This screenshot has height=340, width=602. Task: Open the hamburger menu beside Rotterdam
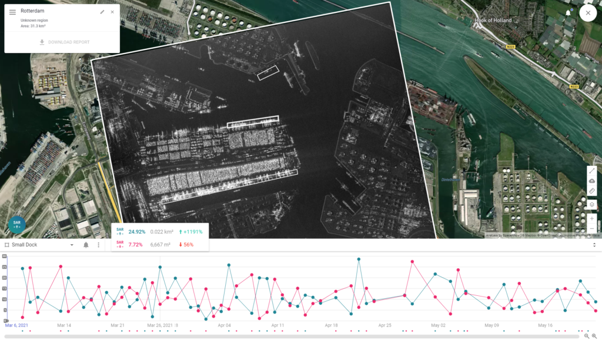coord(12,12)
